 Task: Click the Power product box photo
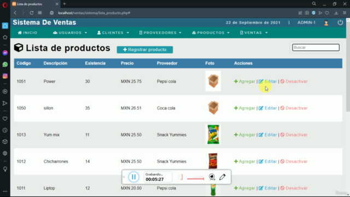pyautogui.click(x=213, y=81)
